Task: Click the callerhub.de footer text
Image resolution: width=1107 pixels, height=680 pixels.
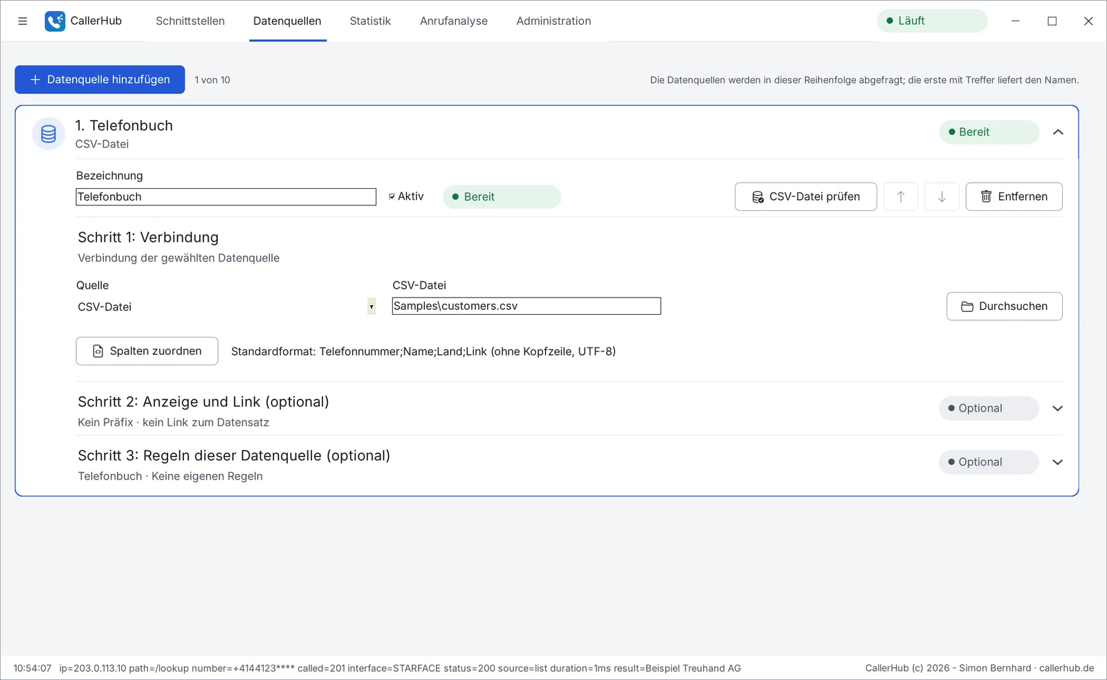Action: click(1067, 668)
